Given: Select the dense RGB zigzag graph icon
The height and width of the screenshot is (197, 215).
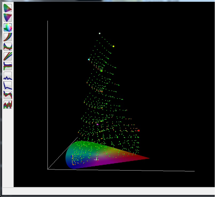Looking at the screenshot, I should (x=8, y=105).
